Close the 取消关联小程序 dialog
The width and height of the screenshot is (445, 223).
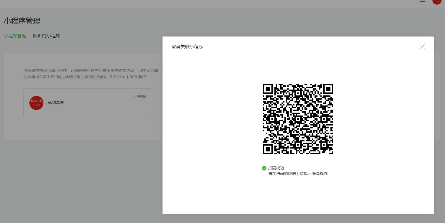(422, 46)
